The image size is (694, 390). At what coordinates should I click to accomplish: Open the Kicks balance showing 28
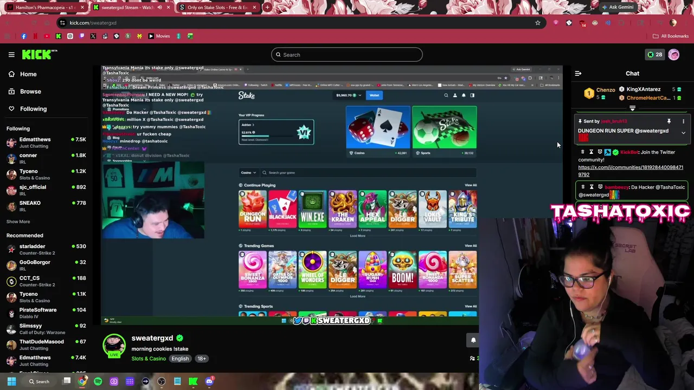(654, 55)
